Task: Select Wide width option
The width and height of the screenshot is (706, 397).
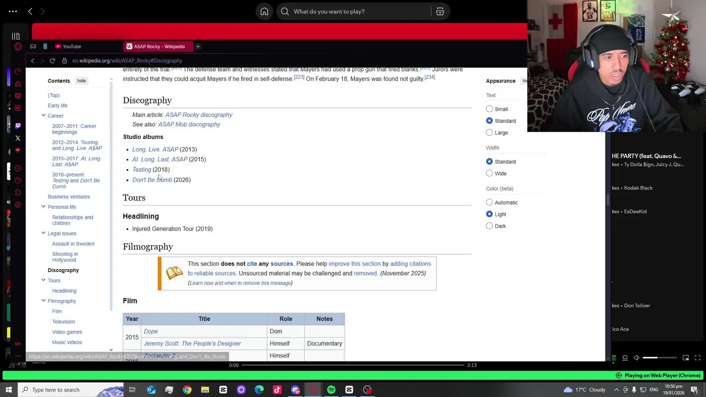Action: click(489, 173)
